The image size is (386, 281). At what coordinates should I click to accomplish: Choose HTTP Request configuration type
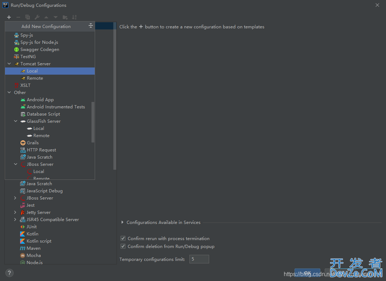[50, 150]
